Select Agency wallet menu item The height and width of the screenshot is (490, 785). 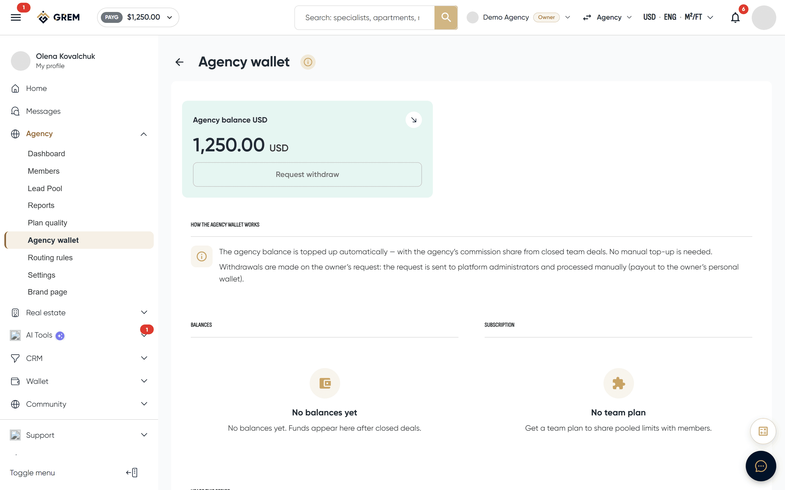pyautogui.click(x=79, y=240)
